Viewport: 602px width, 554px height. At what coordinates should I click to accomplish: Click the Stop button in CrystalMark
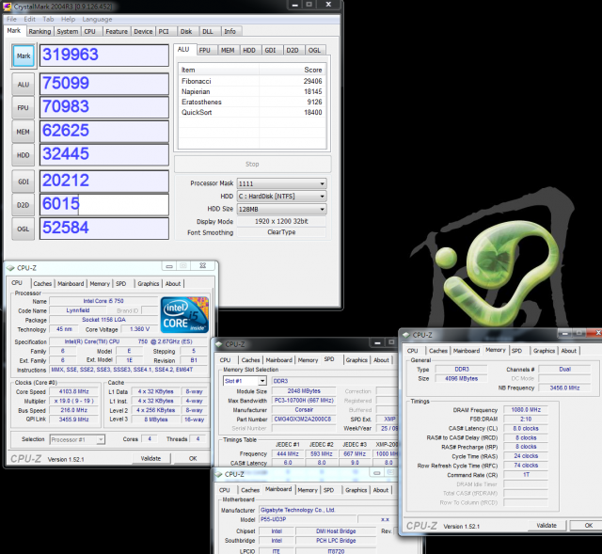pos(252,164)
